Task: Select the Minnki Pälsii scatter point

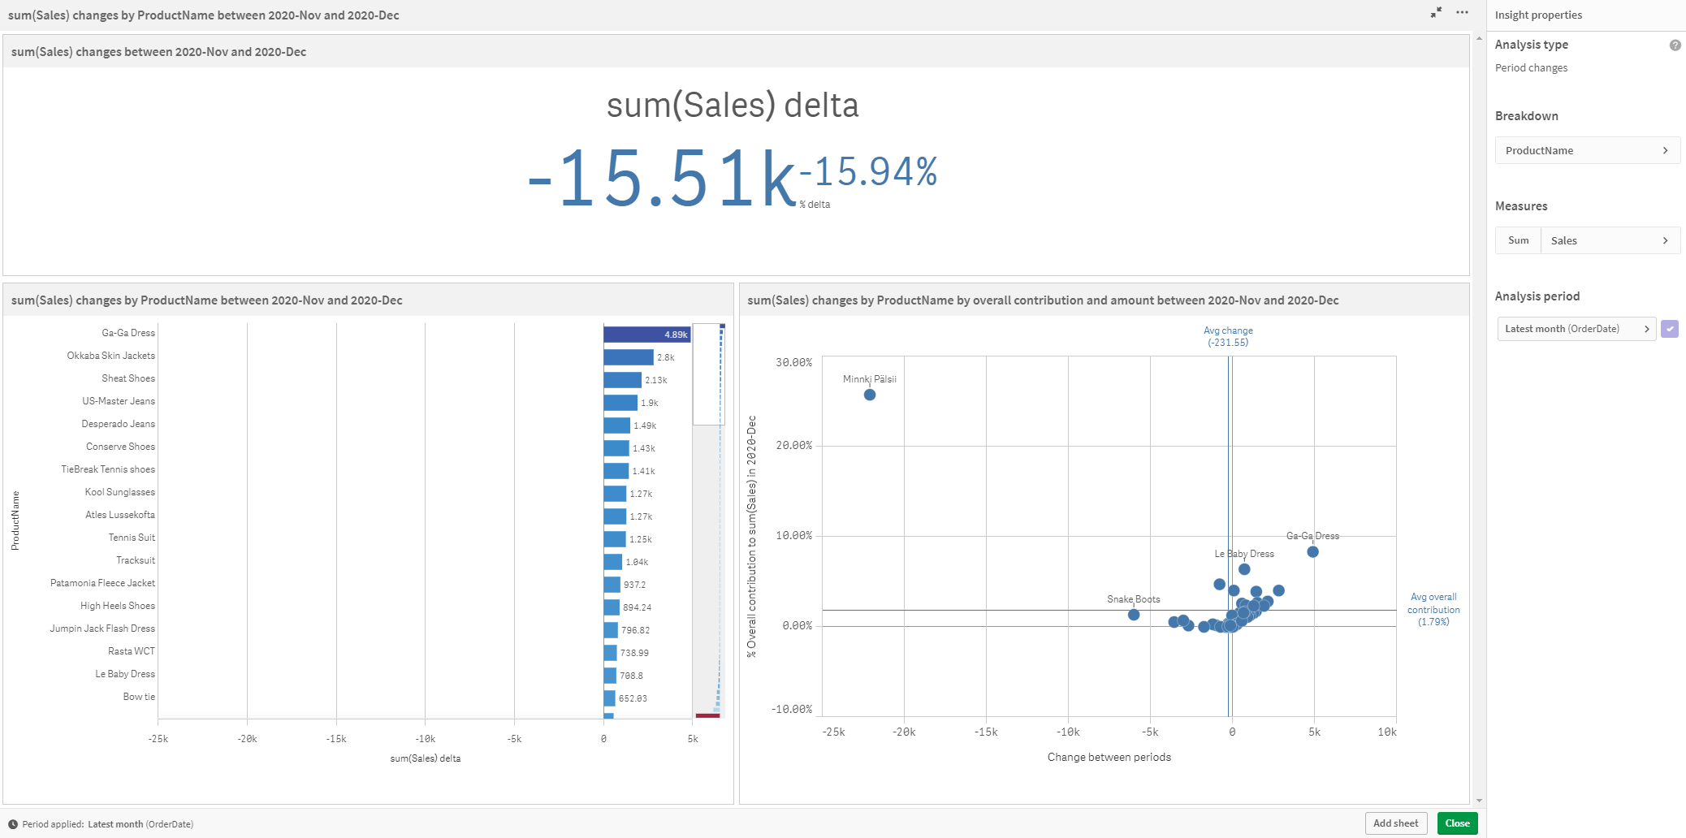Action: (x=870, y=395)
